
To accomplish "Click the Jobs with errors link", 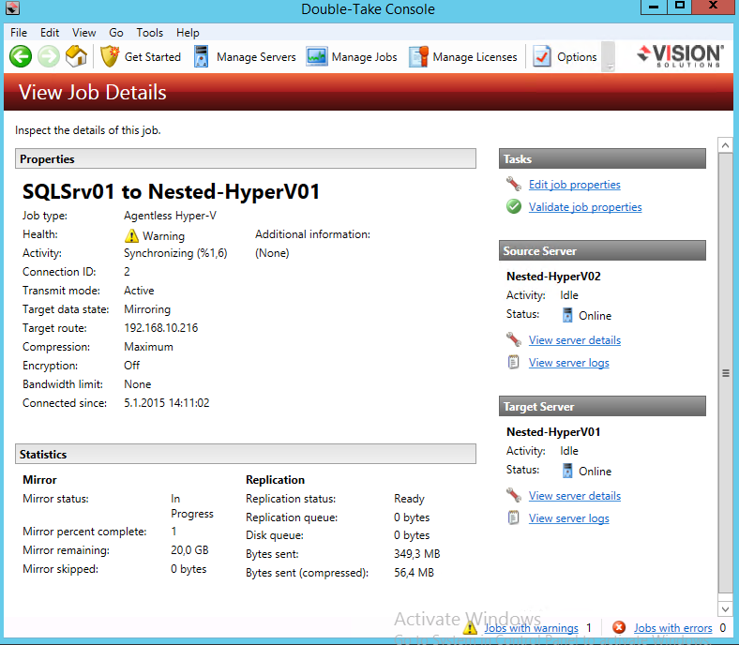I will tap(673, 628).
